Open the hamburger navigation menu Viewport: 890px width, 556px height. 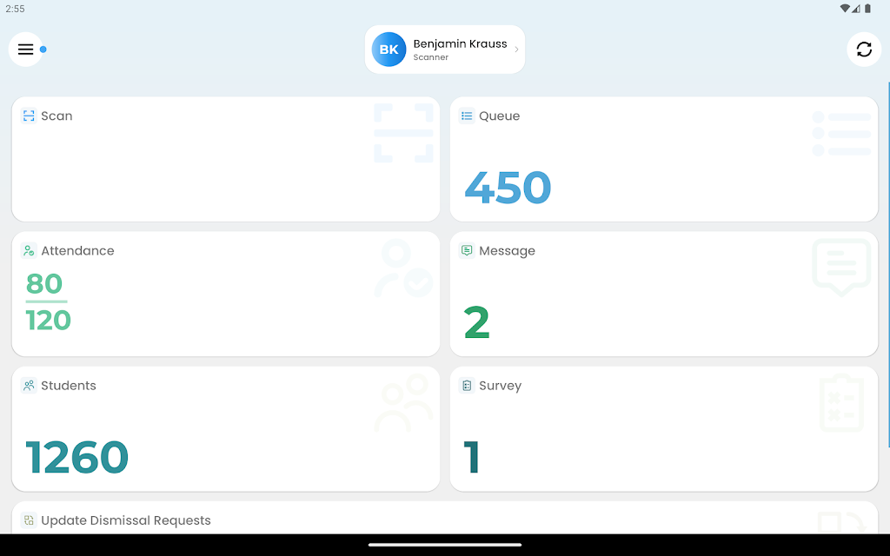point(26,50)
